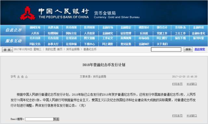Click the People's Bank of China red logo

(x=28, y=13)
